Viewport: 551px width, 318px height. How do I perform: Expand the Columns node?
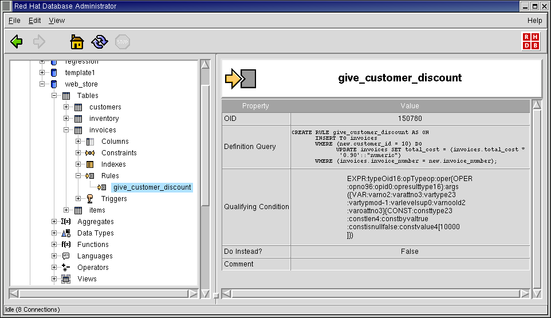coord(78,142)
